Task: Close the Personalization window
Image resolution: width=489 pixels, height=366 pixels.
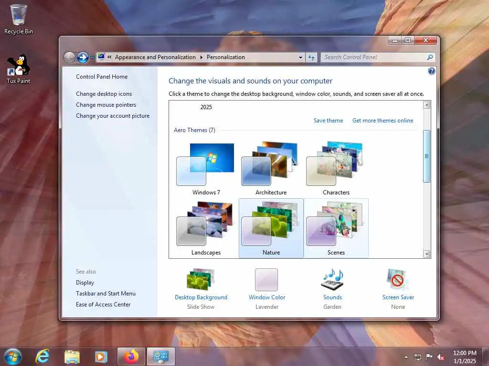Action: [425, 41]
